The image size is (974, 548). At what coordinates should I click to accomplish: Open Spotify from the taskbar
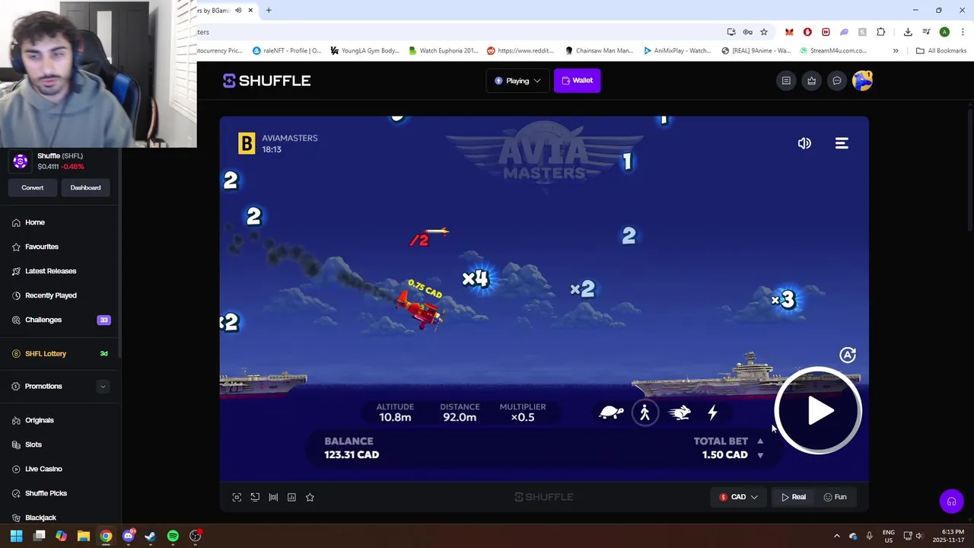173,536
